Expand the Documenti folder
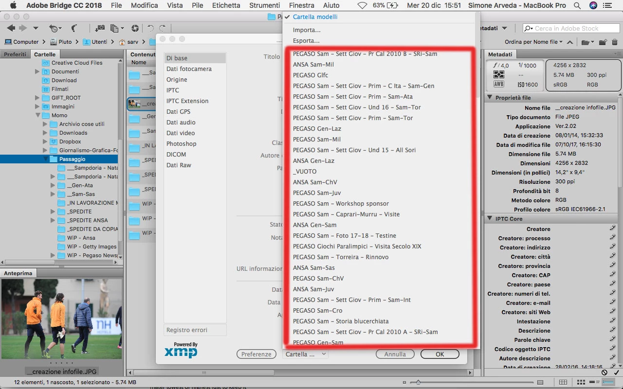Screen dimensions: 623x389 tap(37, 71)
